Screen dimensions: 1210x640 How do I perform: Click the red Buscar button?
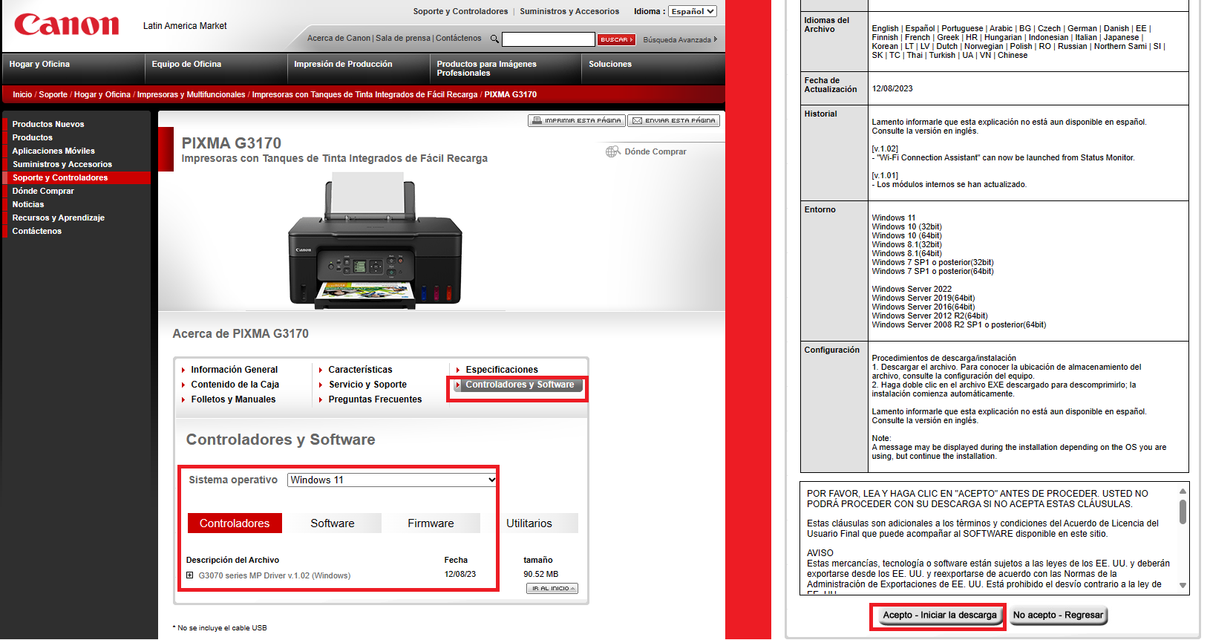point(616,39)
